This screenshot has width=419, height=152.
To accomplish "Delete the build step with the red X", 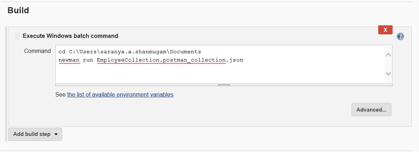I will 385,30.
